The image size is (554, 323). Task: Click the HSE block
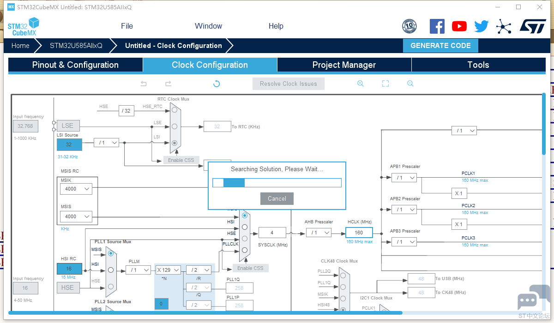[x=67, y=287]
